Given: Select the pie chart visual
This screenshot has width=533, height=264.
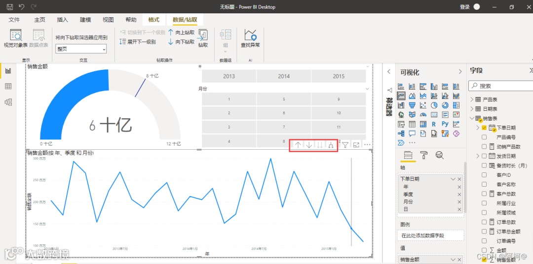Looking at the screenshot, I should 434,105.
